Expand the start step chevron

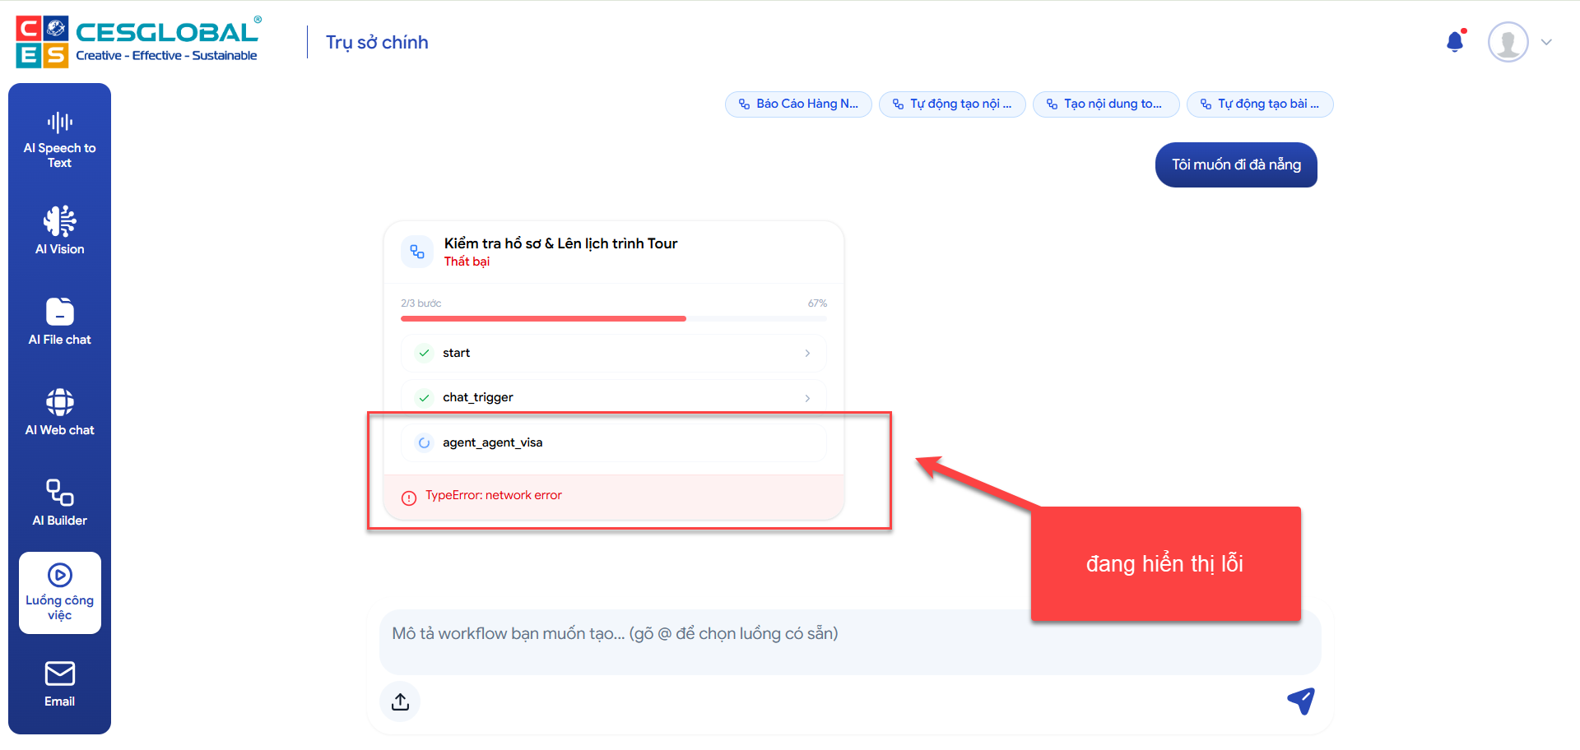coord(807,353)
